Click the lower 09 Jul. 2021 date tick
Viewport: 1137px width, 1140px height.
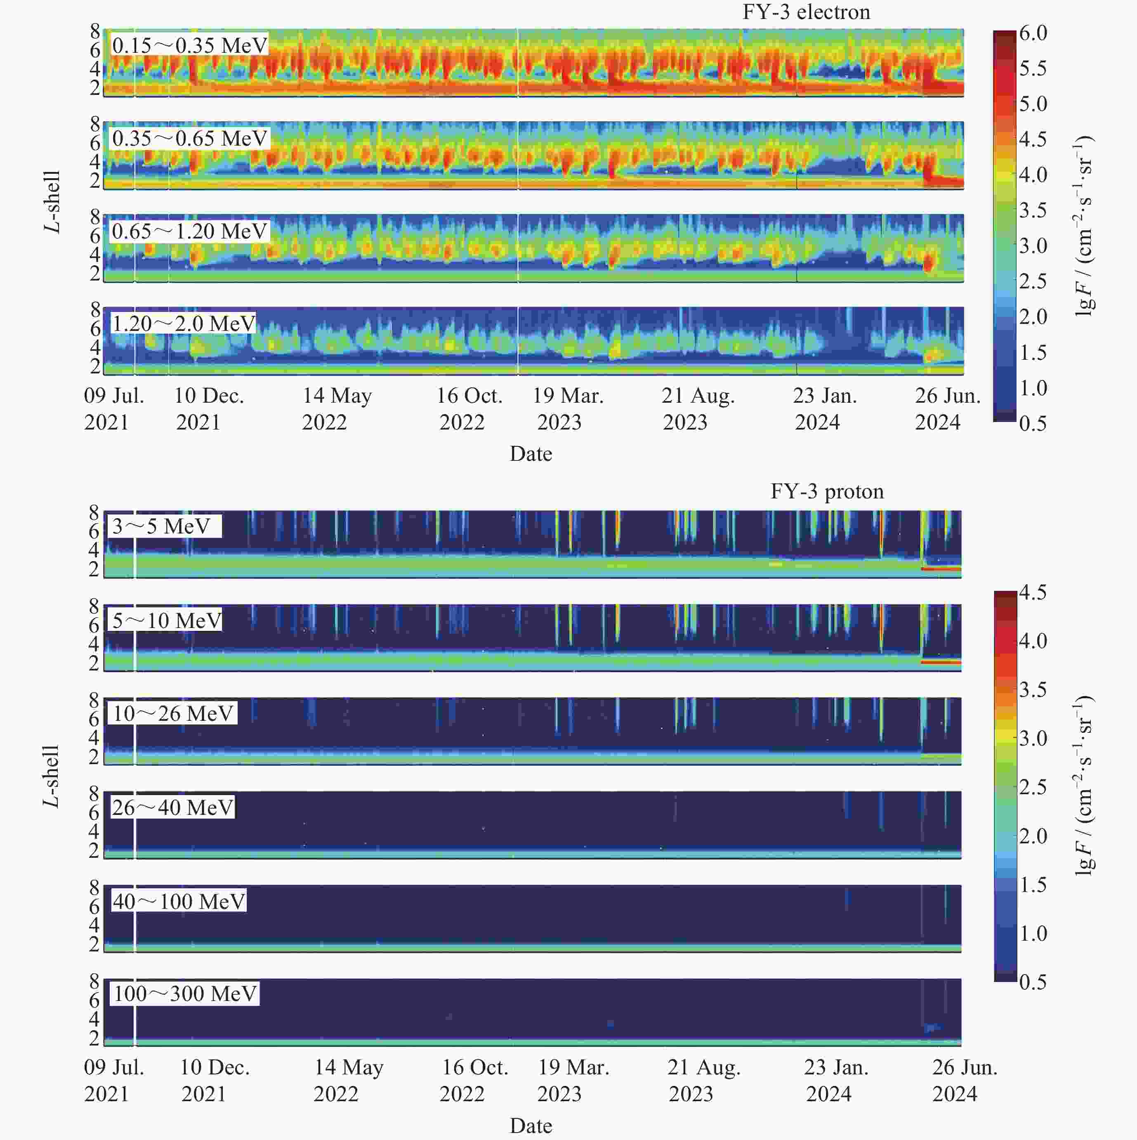(x=114, y=1081)
